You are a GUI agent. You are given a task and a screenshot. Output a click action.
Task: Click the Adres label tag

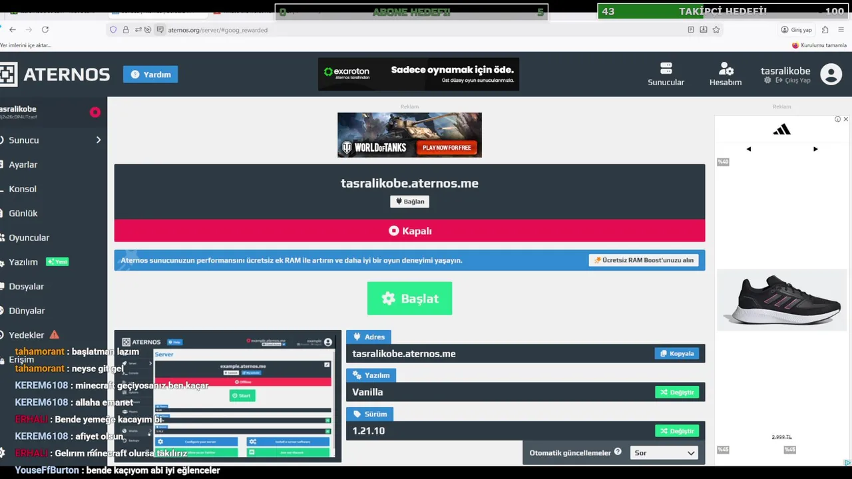coord(369,337)
